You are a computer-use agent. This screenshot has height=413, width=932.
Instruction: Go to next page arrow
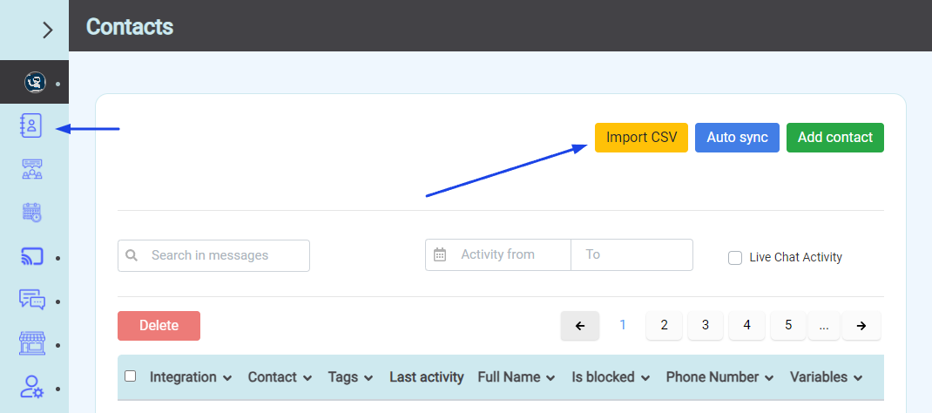coord(861,326)
